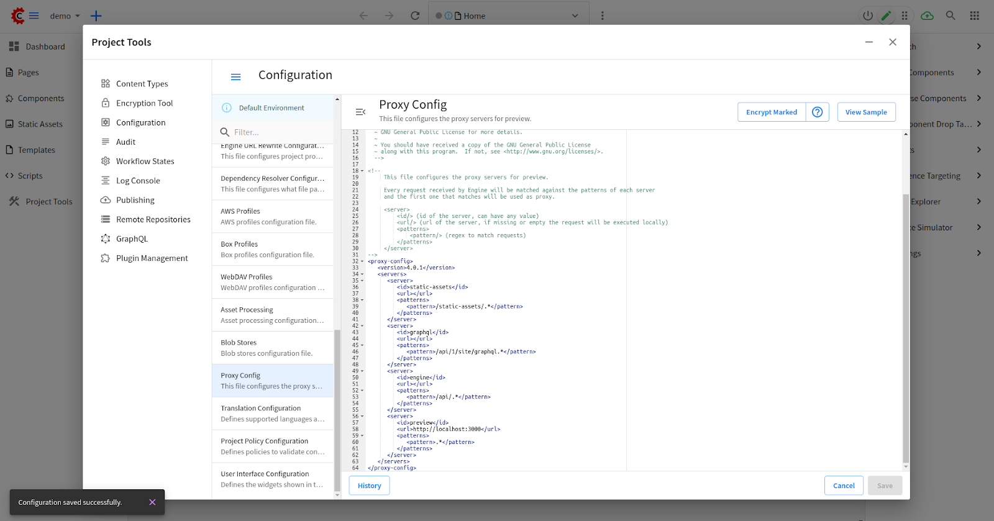Collapse code fold at line 32

[363, 261]
